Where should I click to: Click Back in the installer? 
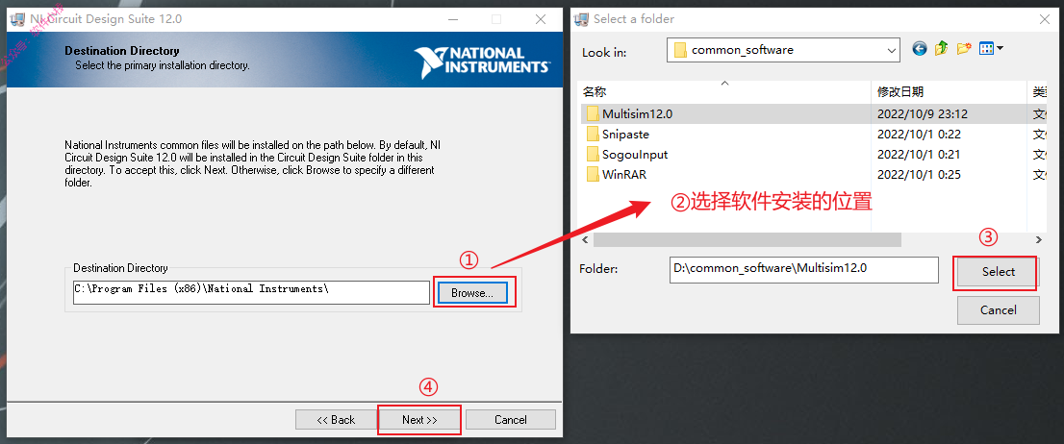pyautogui.click(x=336, y=420)
